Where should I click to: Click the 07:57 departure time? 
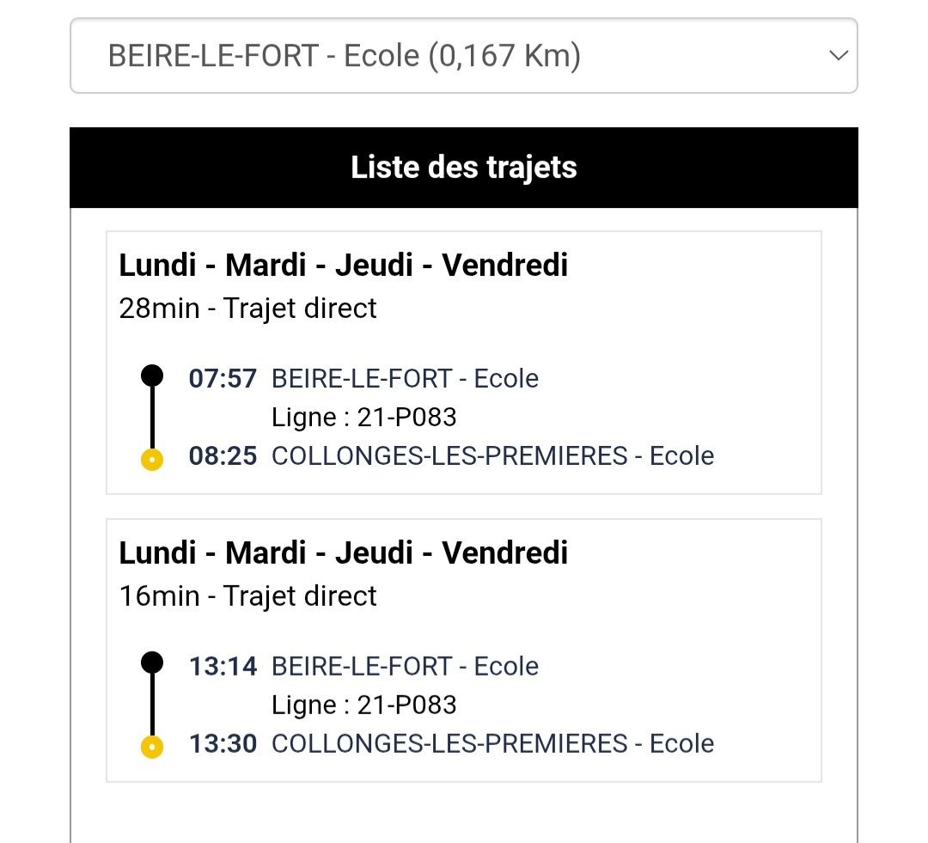tap(223, 378)
